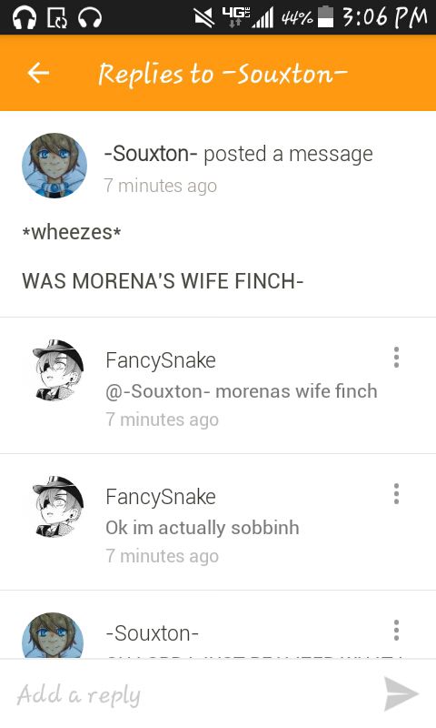The height and width of the screenshot is (728, 436).
Task: Open options menu for FancySnake's first reply
Action: pyautogui.click(x=396, y=357)
